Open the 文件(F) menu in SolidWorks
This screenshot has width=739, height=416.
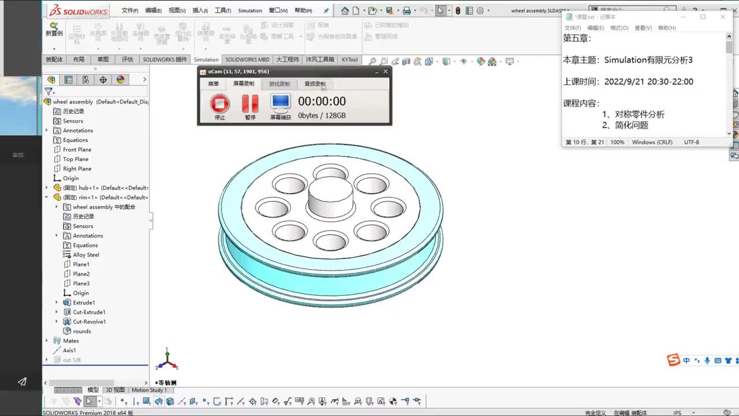tap(130, 10)
